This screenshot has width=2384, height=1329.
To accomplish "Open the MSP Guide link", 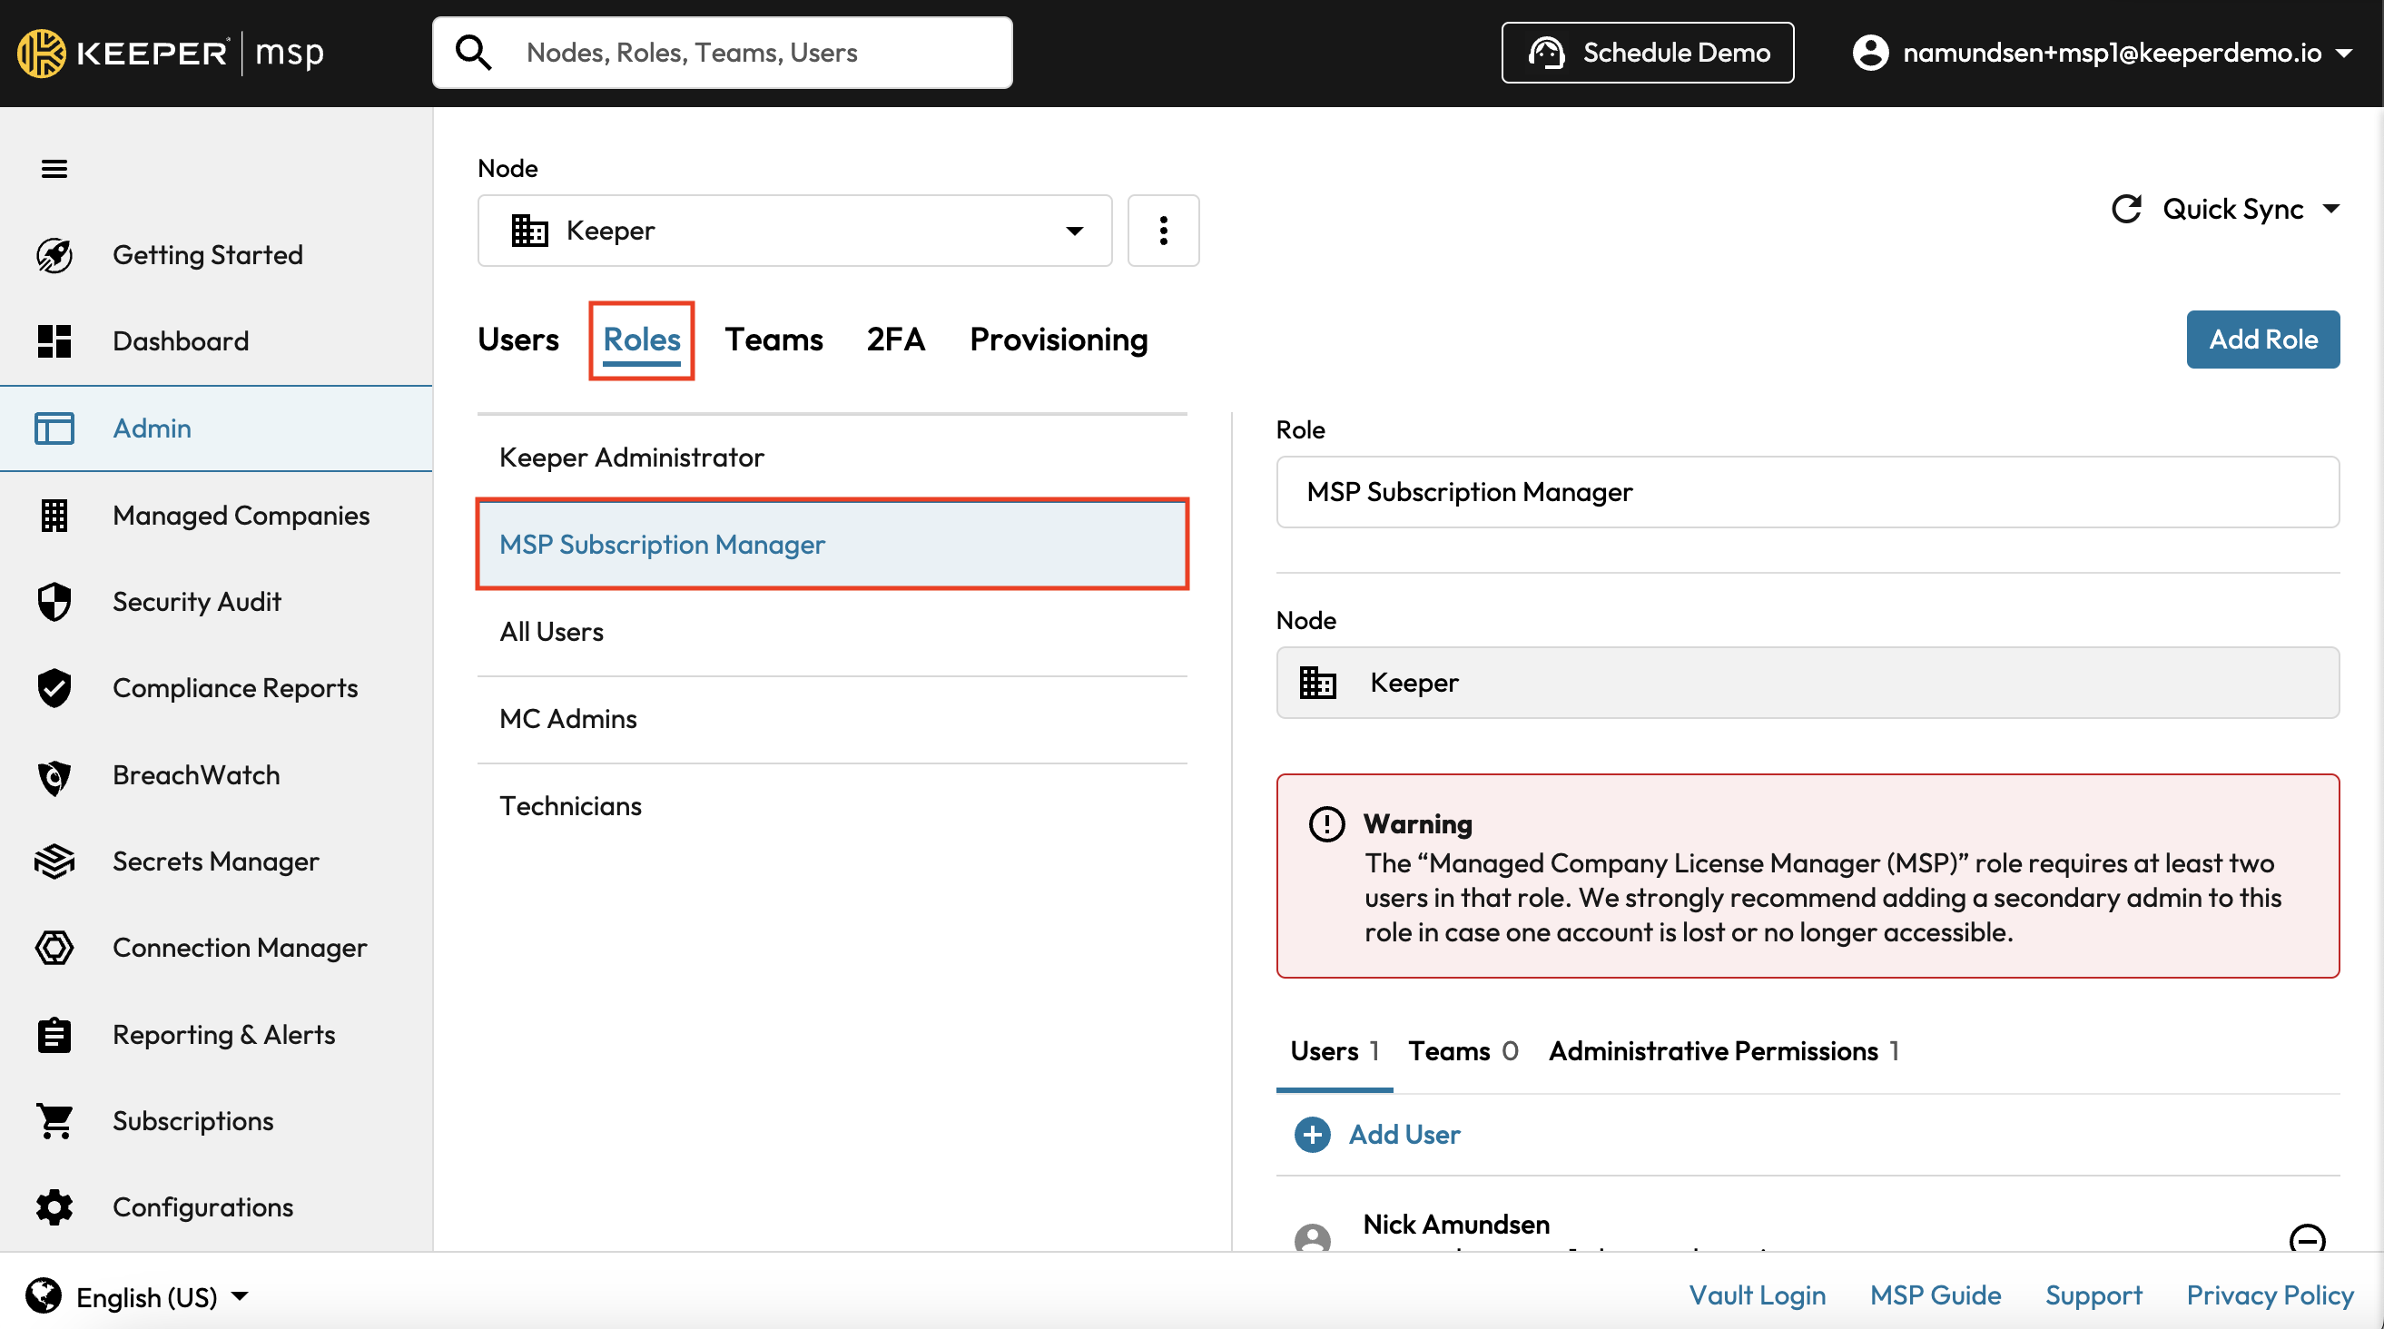I will (1935, 1295).
